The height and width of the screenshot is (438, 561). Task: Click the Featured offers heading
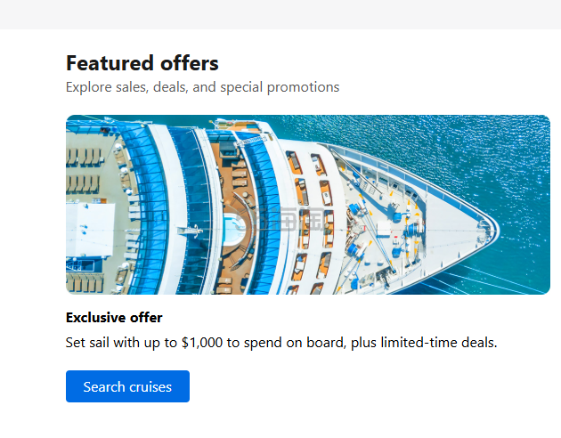[x=142, y=63]
